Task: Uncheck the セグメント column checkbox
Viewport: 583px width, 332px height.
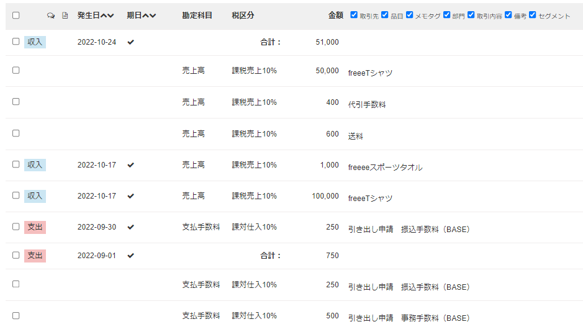Action: [x=533, y=14]
